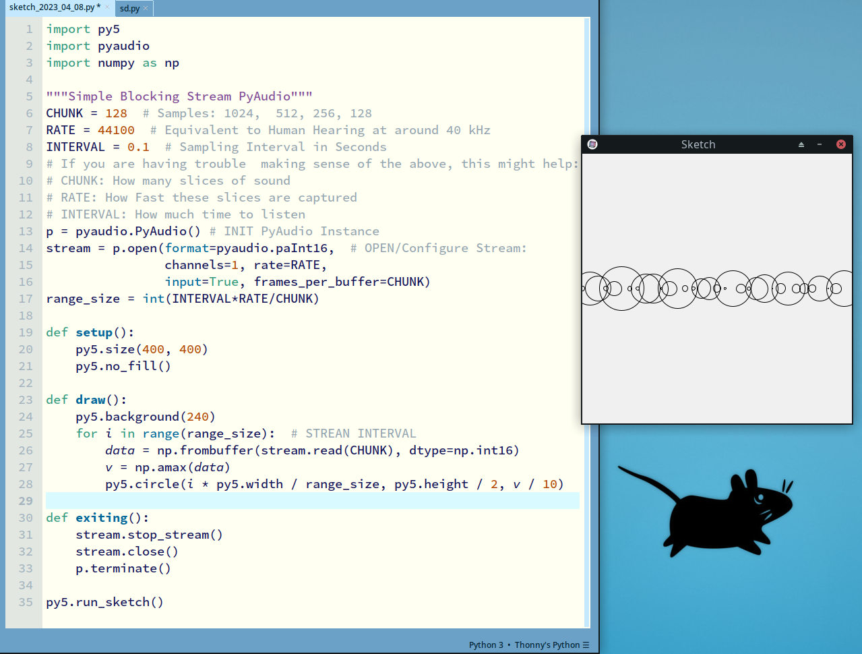The image size is (862, 654).
Task: Select the sketch_2023_04_08.py tab
Action: [x=54, y=7]
